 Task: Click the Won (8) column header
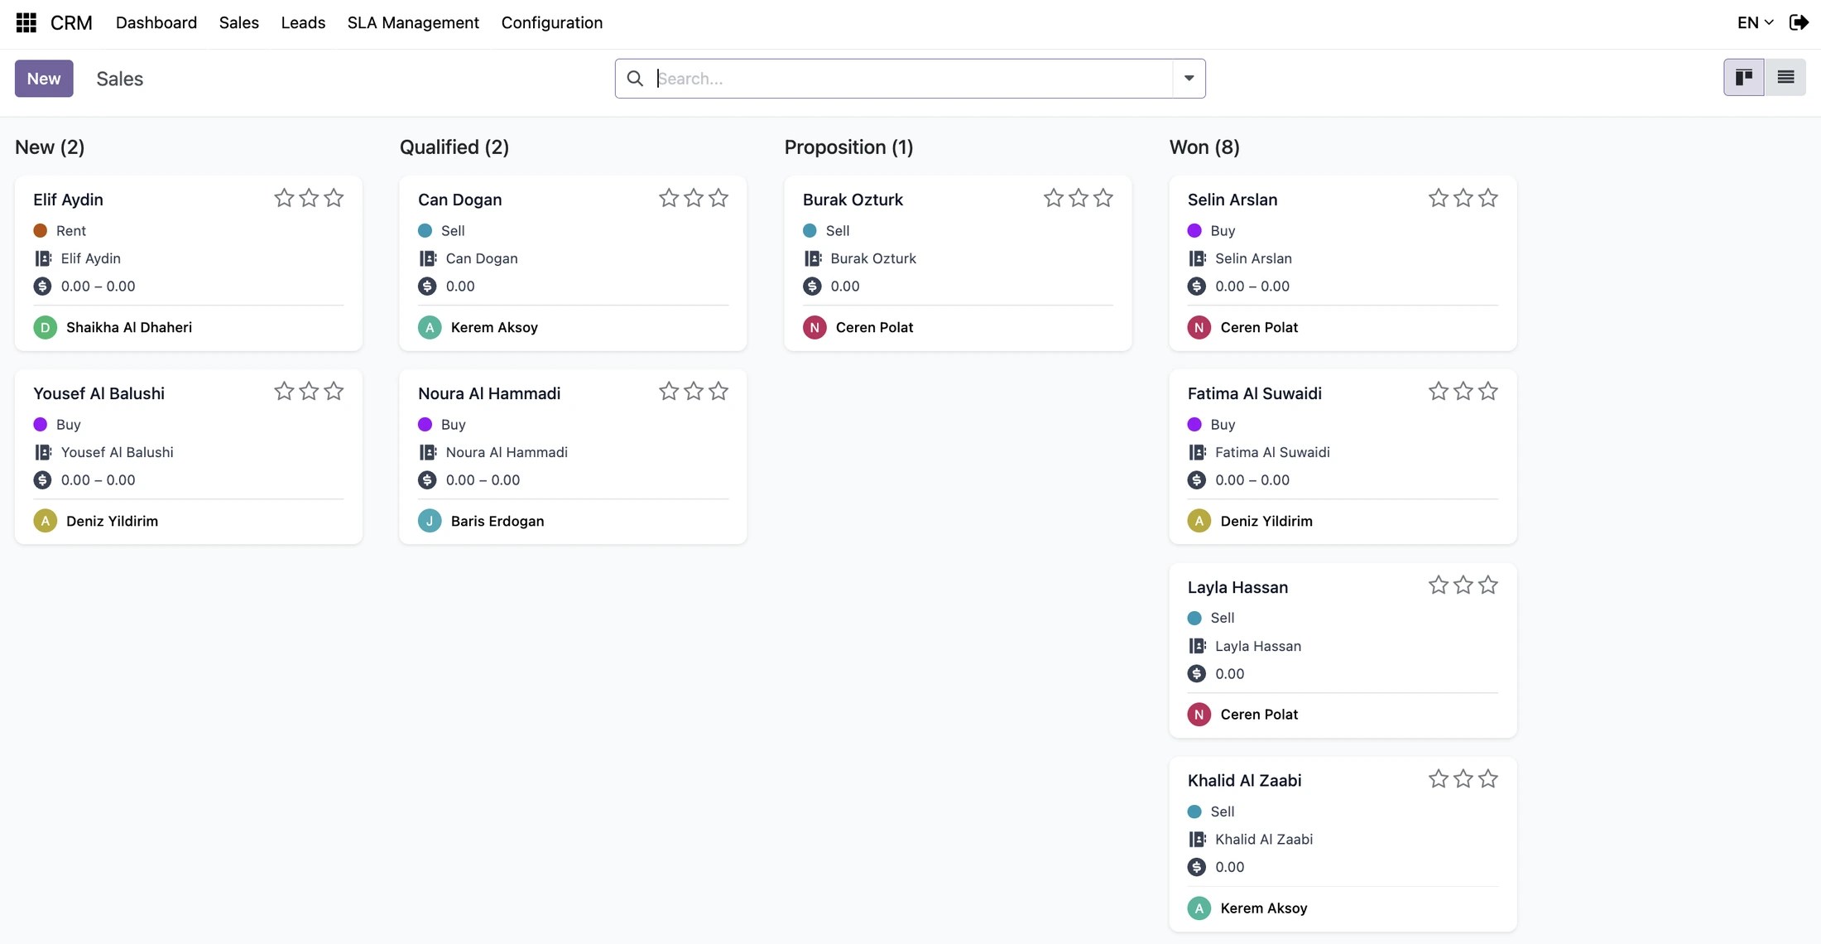click(x=1204, y=147)
